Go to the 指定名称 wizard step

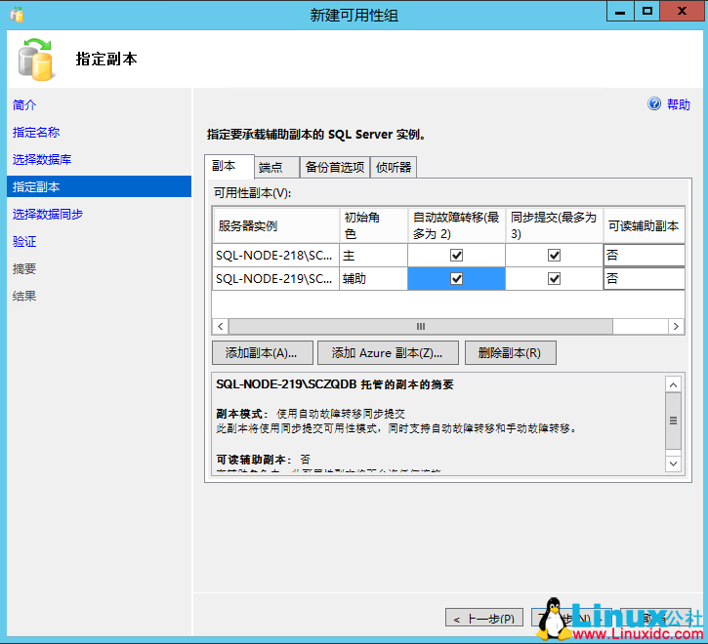click(36, 133)
